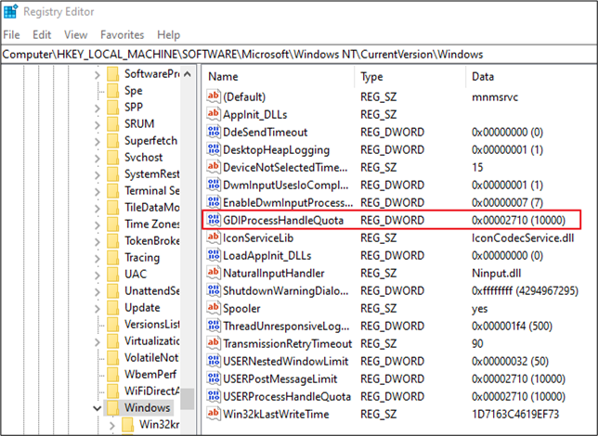
Task: Click the DeviceNotSelectedTime string icon
Action: click(214, 167)
